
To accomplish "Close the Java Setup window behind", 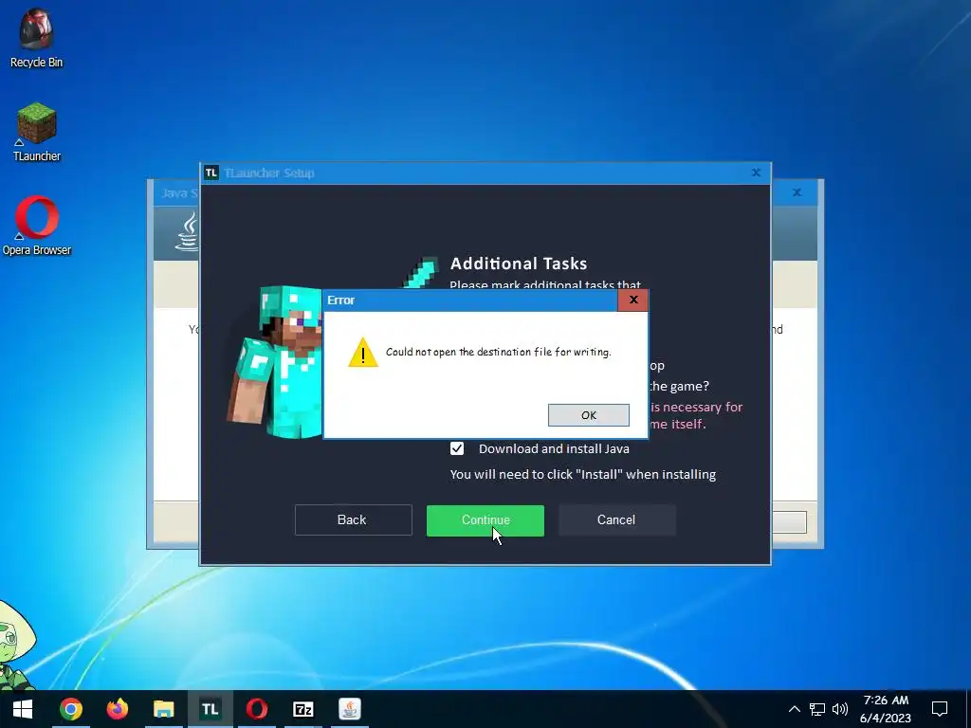I will tap(797, 192).
